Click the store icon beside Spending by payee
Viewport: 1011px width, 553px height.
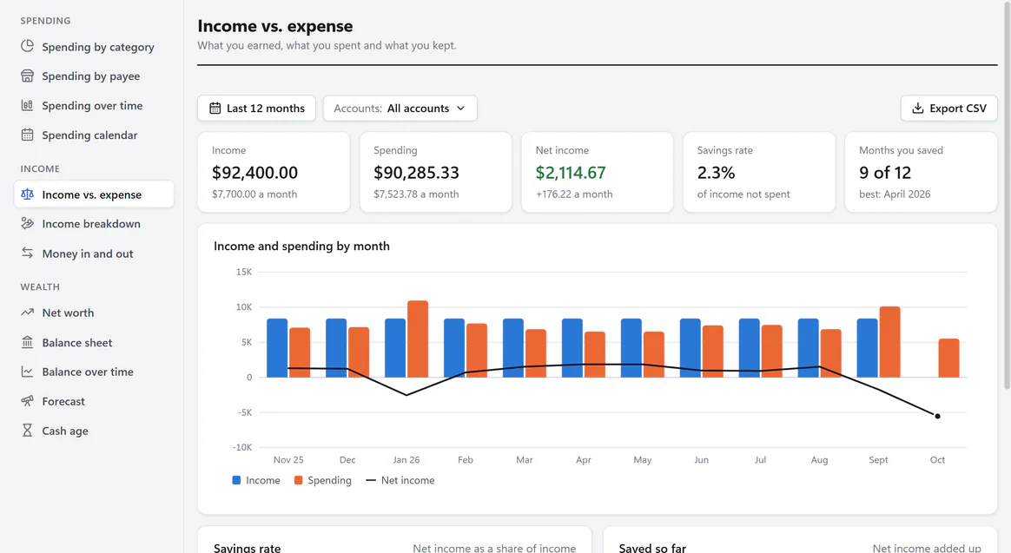[x=27, y=76]
